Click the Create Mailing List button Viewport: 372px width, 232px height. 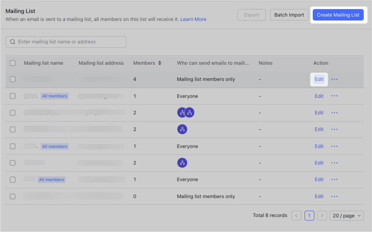point(338,15)
